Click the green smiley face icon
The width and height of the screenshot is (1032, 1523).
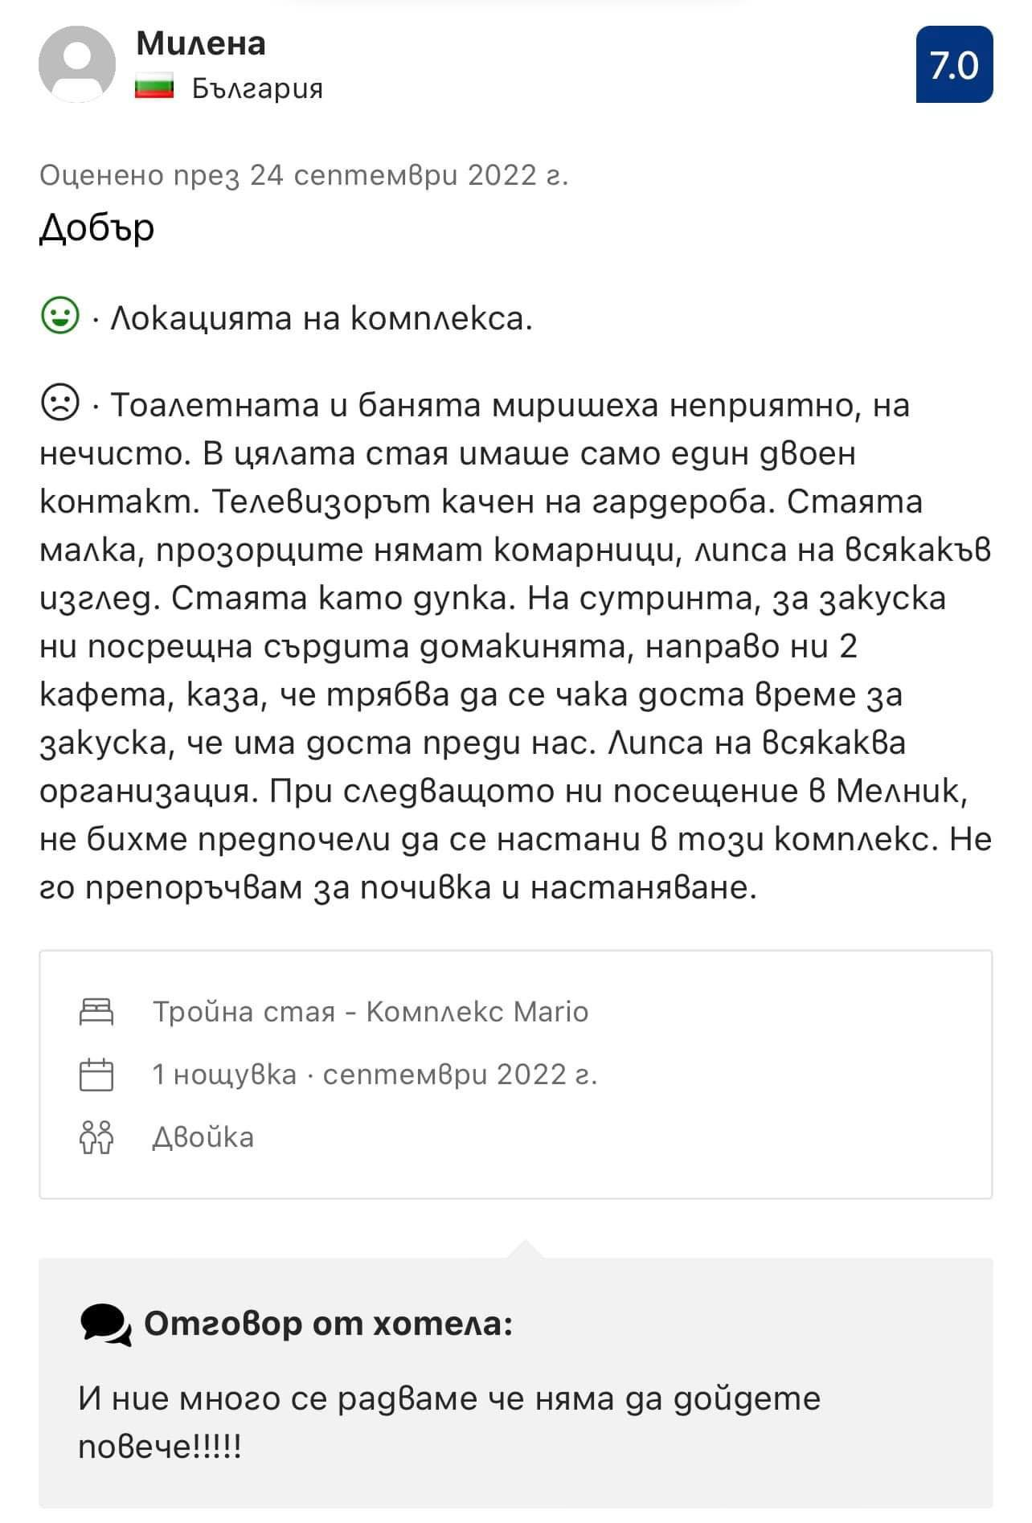coord(59,317)
